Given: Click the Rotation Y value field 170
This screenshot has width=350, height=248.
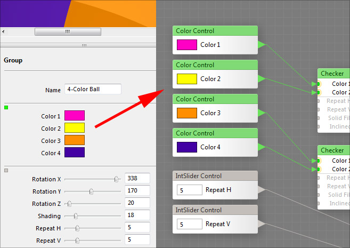Looking at the screenshot, I should tap(137, 191).
